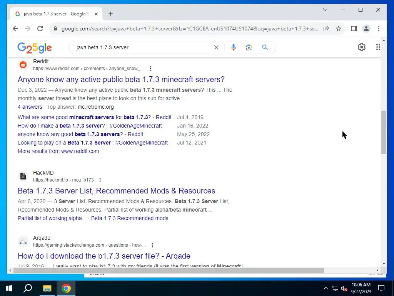Open the tab search chevron in title bar
Image resolution: width=394 pixels, height=296 pixels.
pos(325,10)
